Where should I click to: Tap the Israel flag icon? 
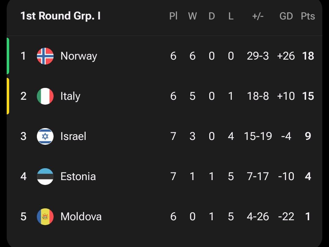click(x=45, y=136)
